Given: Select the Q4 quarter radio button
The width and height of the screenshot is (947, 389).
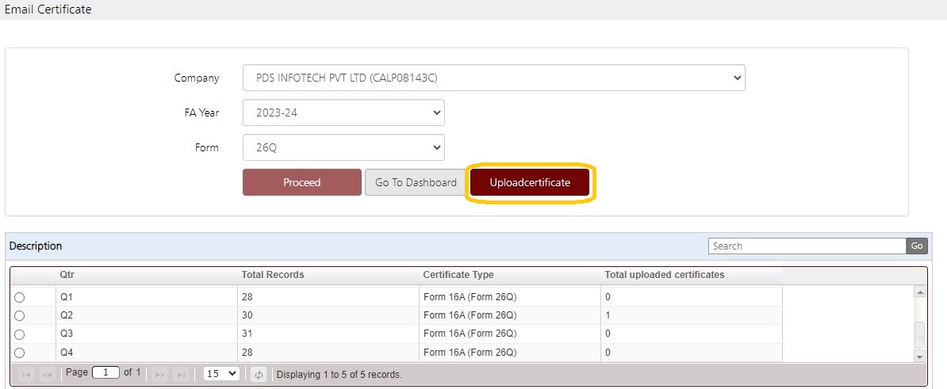Looking at the screenshot, I should (x=19, y=353).
